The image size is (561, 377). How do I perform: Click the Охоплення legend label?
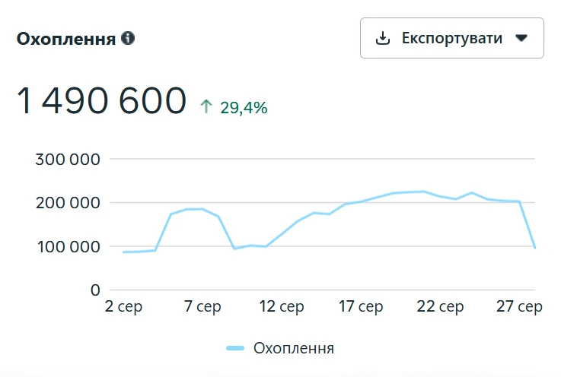pyautogui.click(x=294, y=348)
